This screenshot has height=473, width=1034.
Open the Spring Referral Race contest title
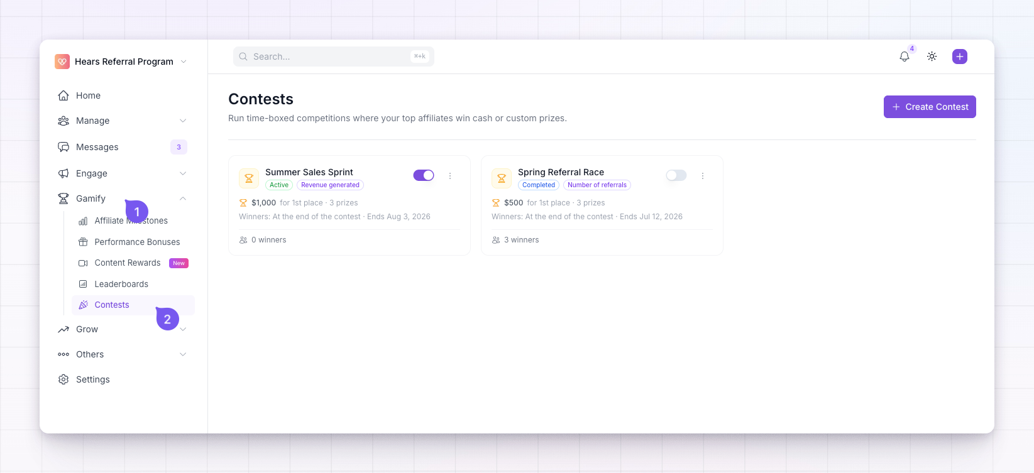click(561, 172)
